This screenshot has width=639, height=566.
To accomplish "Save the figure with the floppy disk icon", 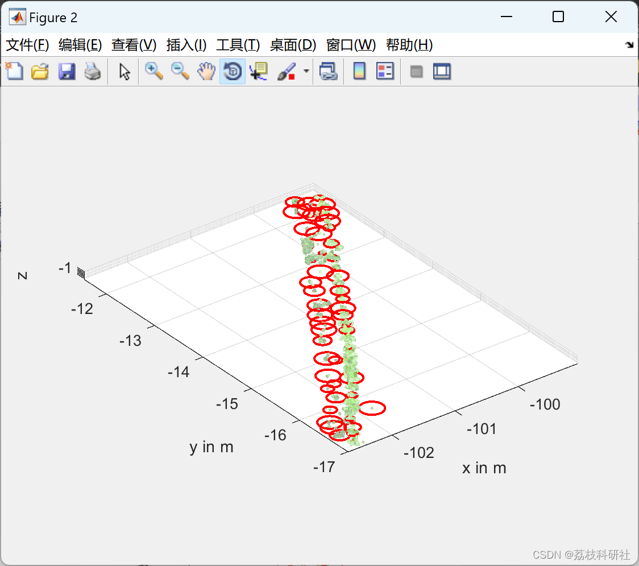I will [x=67, y=72].
